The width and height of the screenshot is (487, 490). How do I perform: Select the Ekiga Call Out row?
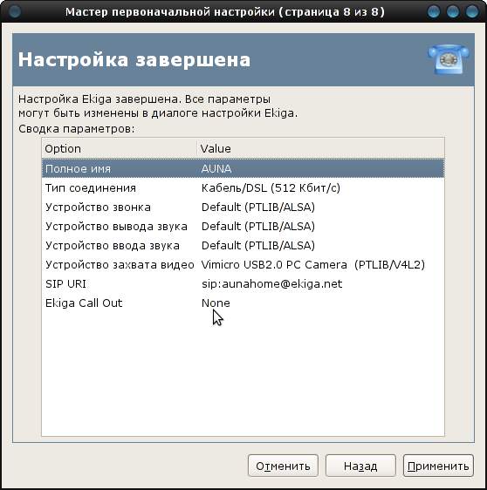click(243, 303)
